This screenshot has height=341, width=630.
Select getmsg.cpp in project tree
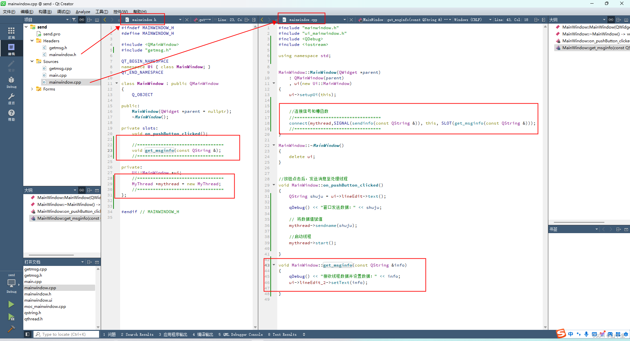pyautogui.click(x=60, y=69)
